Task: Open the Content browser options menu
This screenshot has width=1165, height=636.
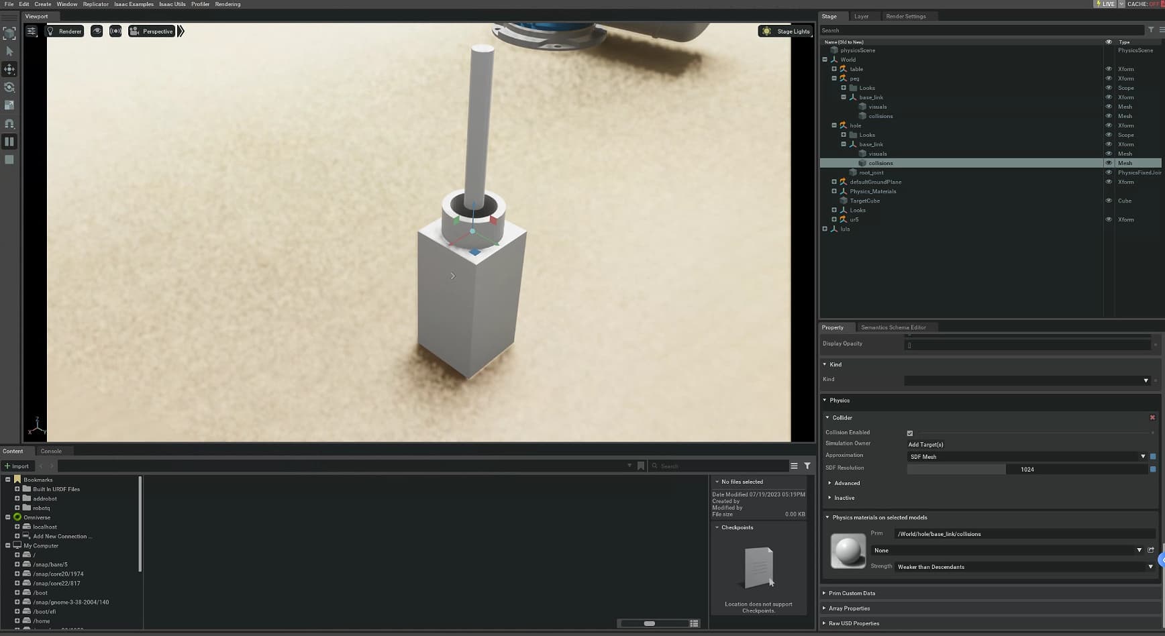Action: click(x=794, y=466)
